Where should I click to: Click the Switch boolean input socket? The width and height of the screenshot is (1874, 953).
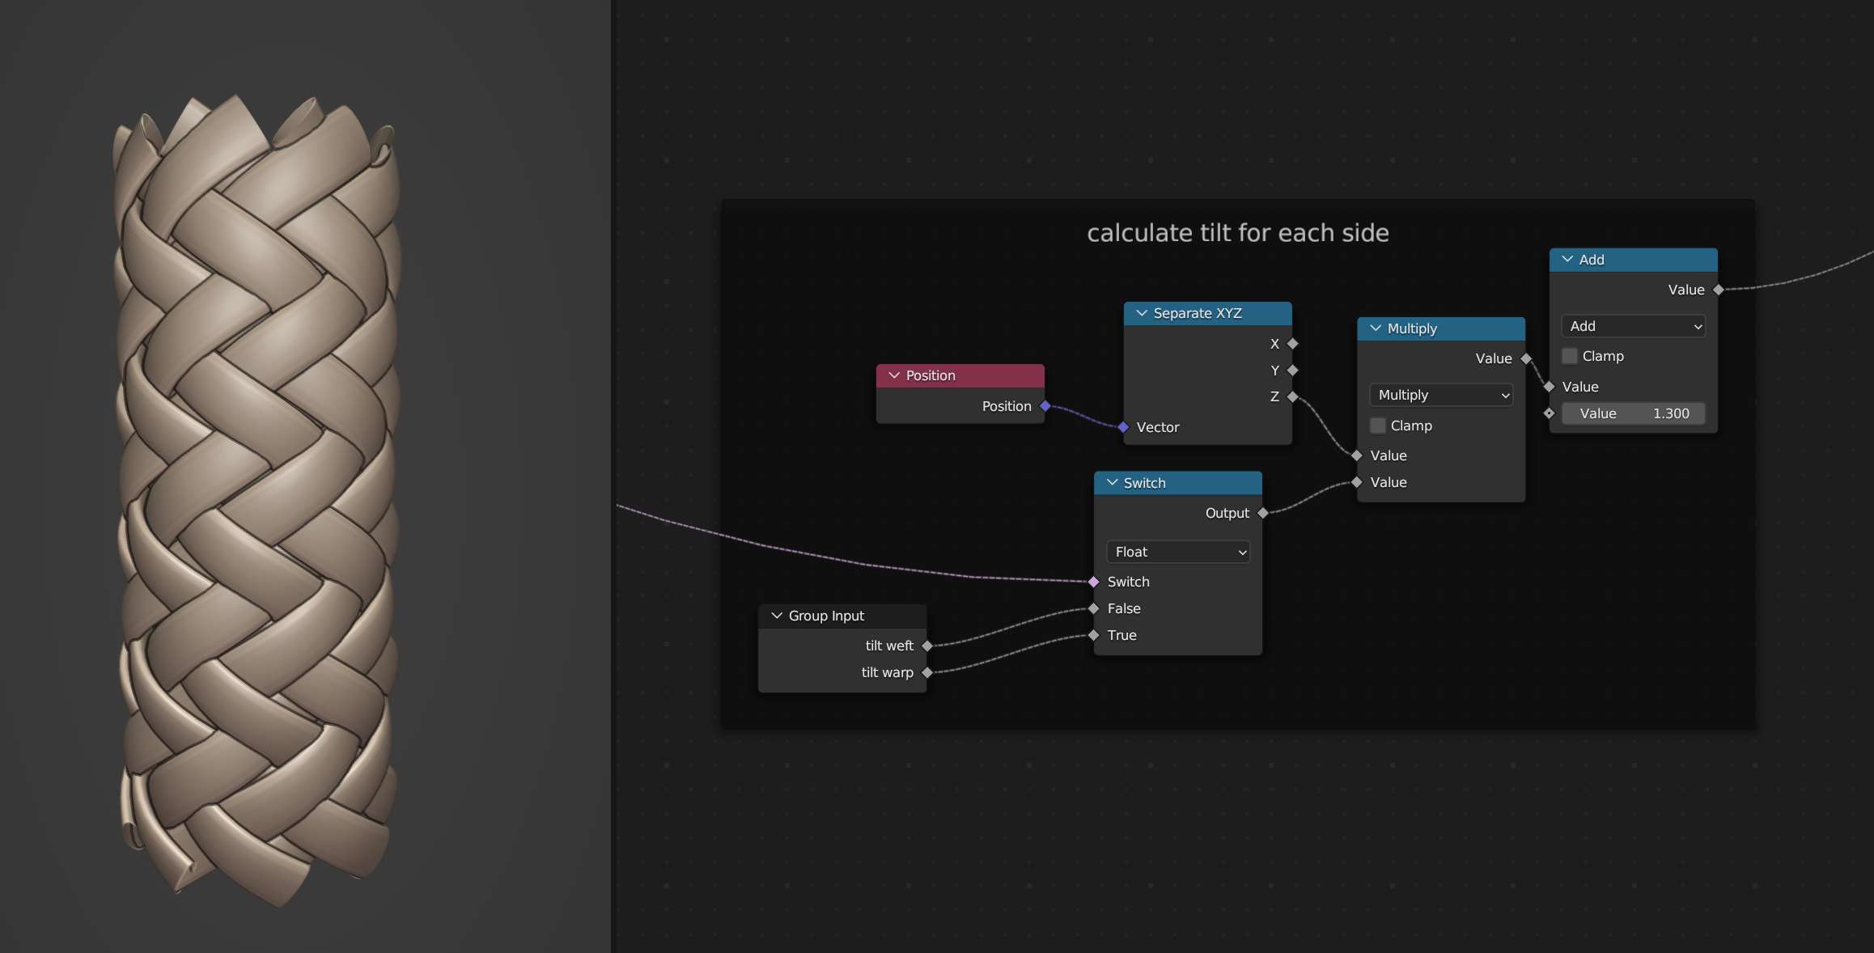[x=1093, y=582]
